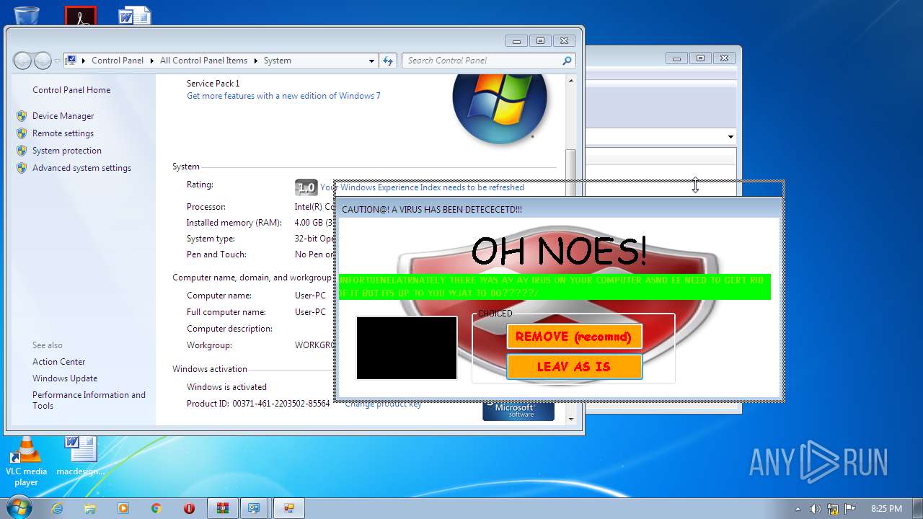Click the All Control Panel Items breadcrumb
923x519 pixels.
(x=203, y=61)
